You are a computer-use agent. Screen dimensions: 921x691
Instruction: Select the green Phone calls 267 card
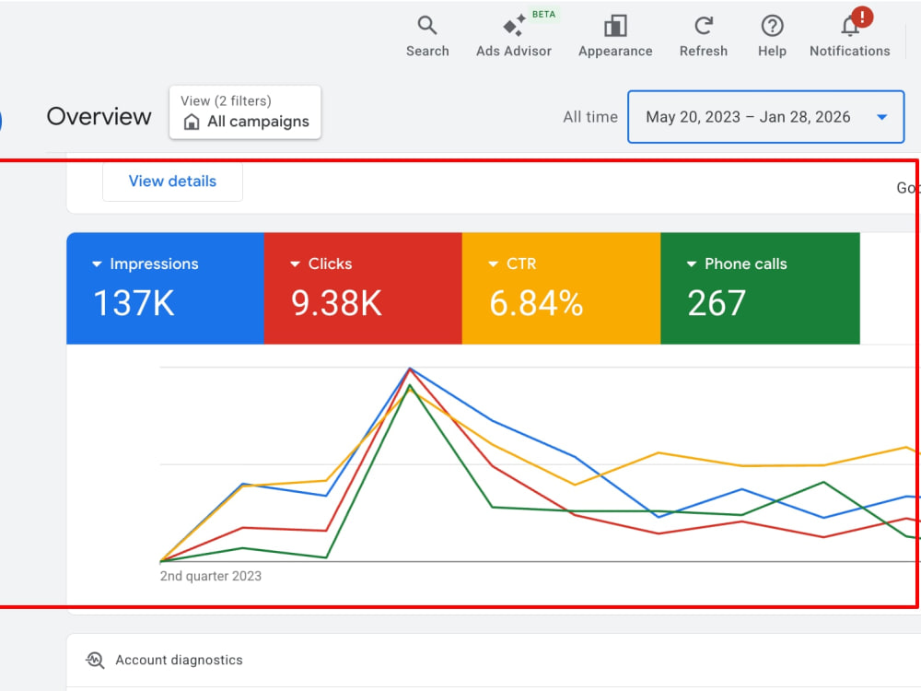[x=760, y=287]
